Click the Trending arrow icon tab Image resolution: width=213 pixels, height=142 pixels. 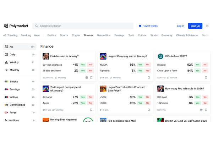[5, 35]
